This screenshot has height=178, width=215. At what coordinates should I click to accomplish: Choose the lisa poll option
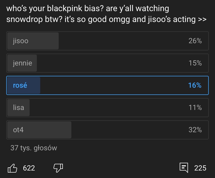[107, 108]
